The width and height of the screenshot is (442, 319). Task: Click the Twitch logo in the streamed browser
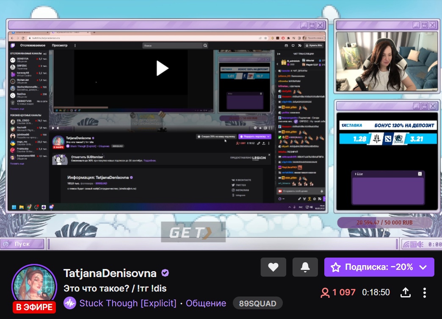click(13, 45)
